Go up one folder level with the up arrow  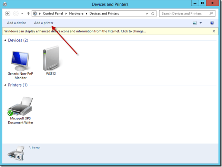[x=28, y=13]
